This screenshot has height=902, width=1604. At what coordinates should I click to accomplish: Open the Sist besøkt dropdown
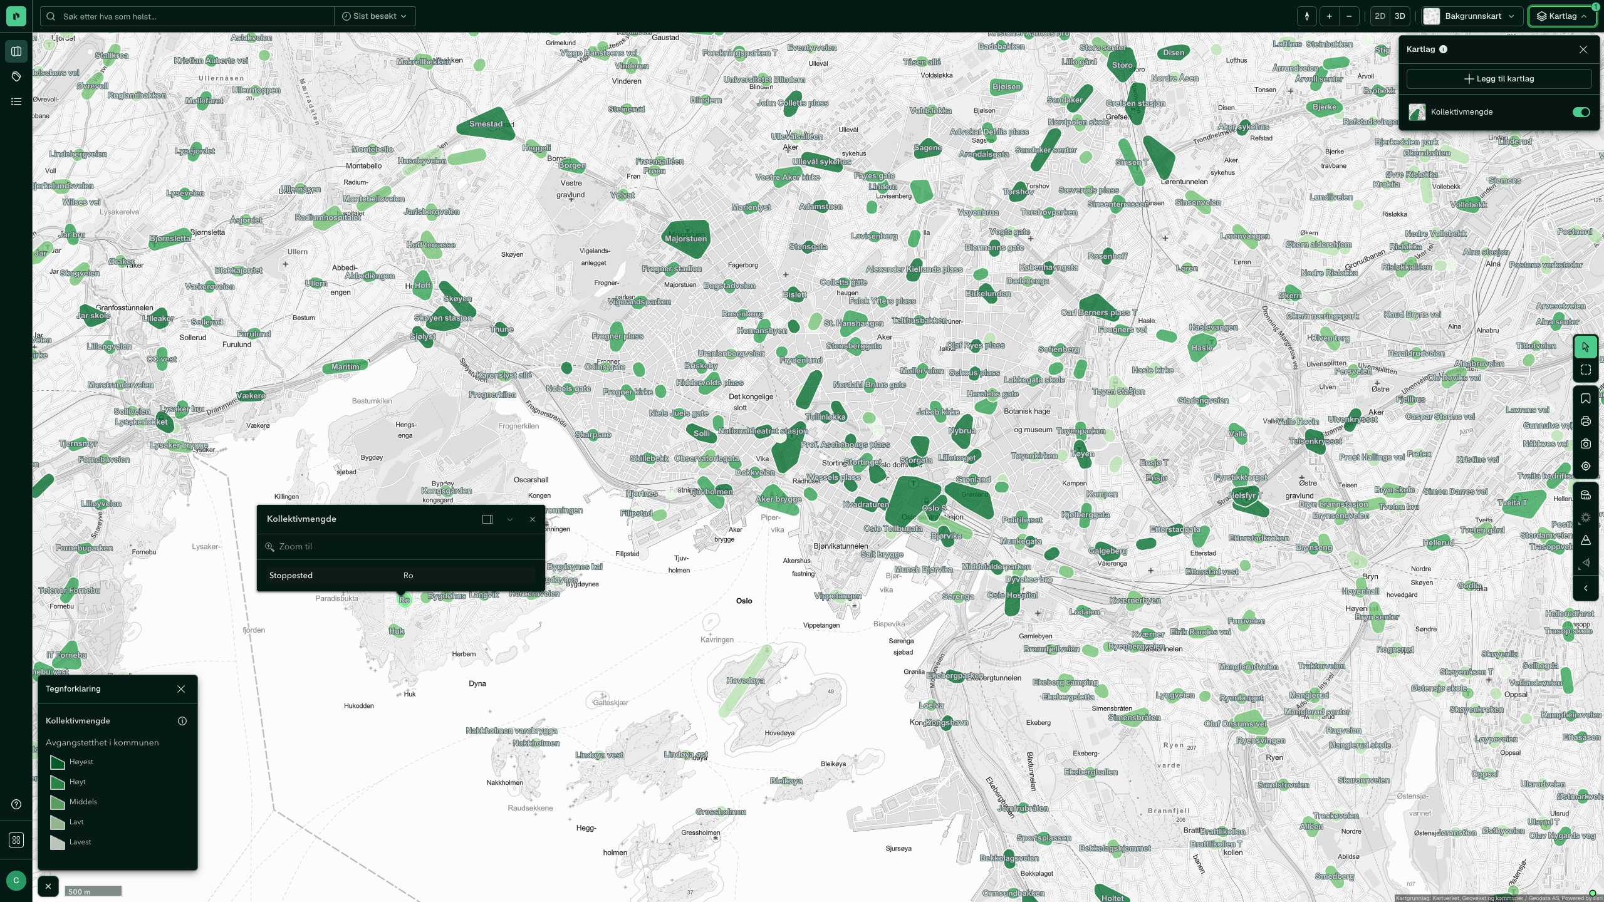pos(375,16)
